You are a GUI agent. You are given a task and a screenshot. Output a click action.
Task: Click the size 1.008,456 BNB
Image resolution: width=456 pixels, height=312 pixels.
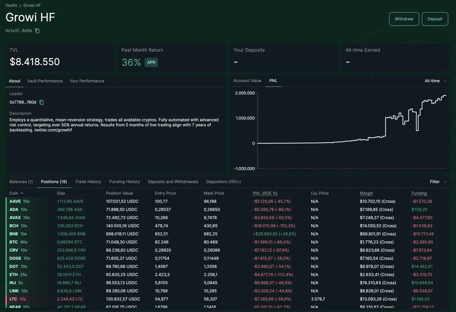pos(71,234)
